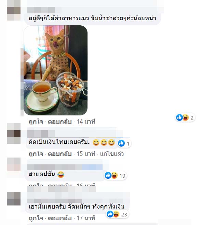Click ตอบกลับ under the 15 นาที comment
Image resolution: width=213 pixels, height=225 pixels.
tap(60, 154)
